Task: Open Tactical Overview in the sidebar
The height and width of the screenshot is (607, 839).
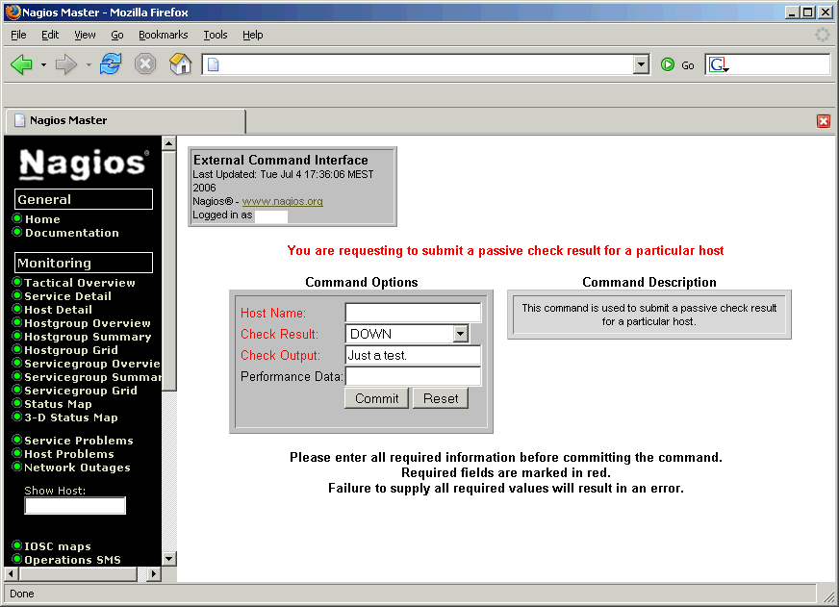Action: [x=80, y=283]
